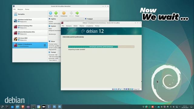Open the KDE application launcher
The width and height of the screenshot is (194, 109).
pos(2,107)
